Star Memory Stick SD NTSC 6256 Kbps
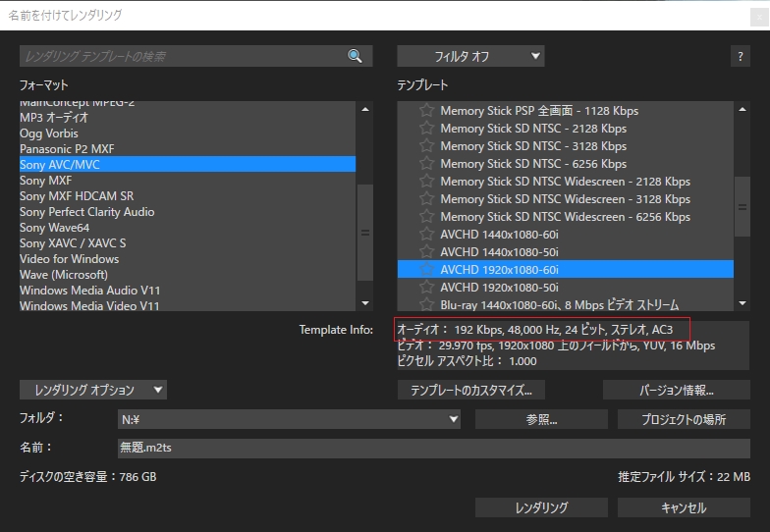Viewport: 770px width, 532px height. [426, 163]
